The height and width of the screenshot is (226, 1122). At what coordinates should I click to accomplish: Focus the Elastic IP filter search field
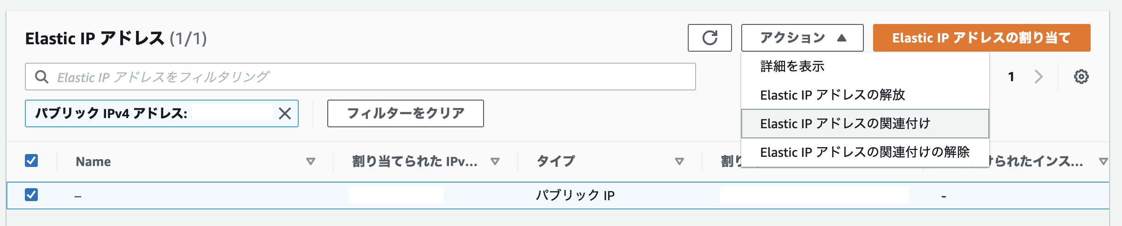[x=360, y=77]
